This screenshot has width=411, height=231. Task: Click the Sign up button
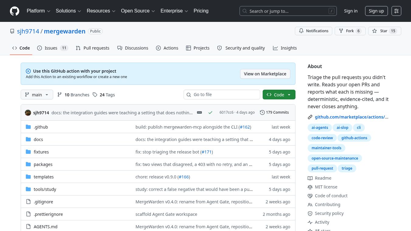coord(376,11)
